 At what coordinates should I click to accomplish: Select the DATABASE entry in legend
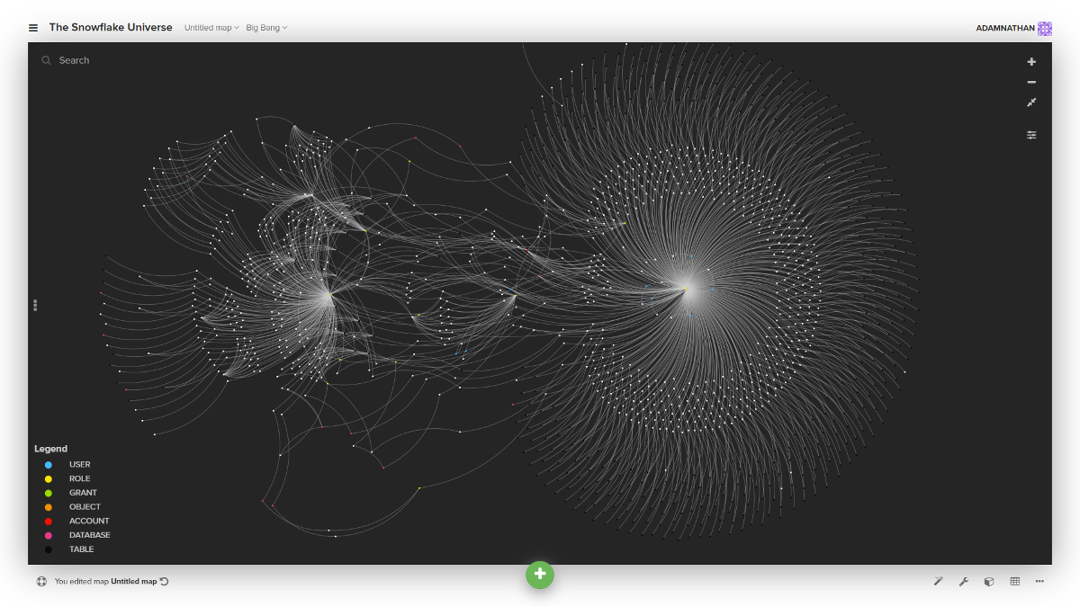(89, 535)
